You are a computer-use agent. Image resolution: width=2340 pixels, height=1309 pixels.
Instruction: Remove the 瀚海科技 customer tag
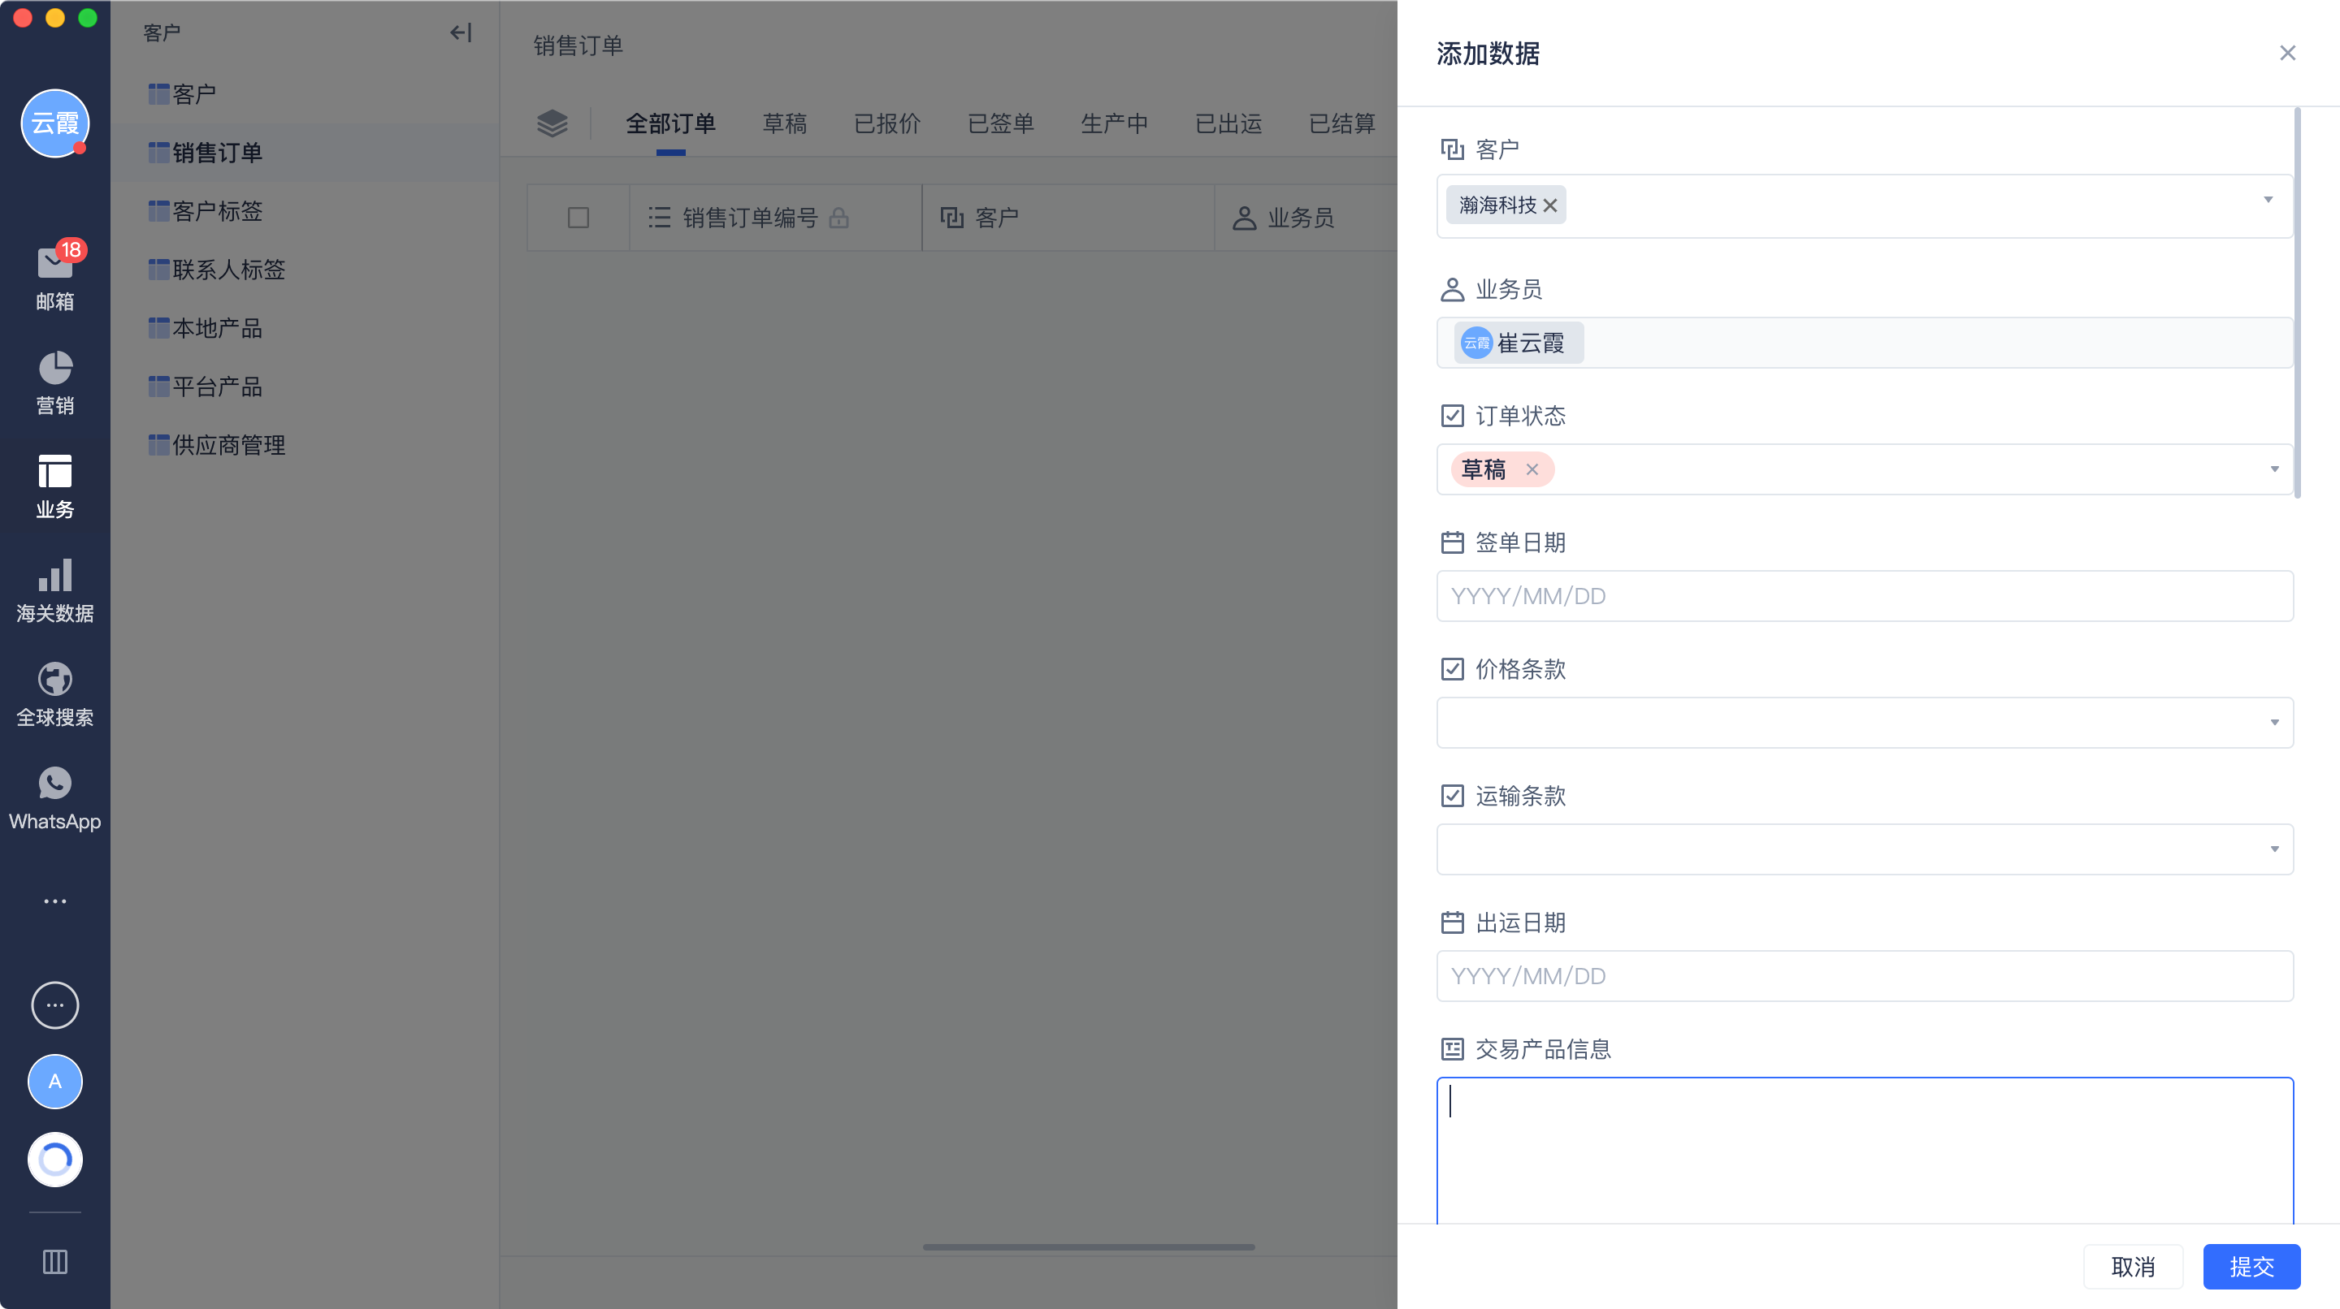[x=1550, y=206]
